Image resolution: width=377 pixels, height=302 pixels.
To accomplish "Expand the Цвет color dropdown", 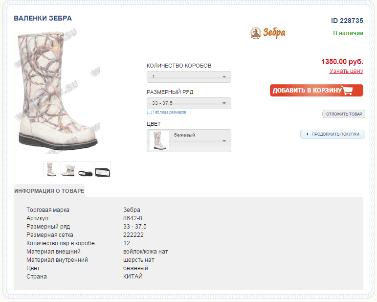I will coord(189,141).
